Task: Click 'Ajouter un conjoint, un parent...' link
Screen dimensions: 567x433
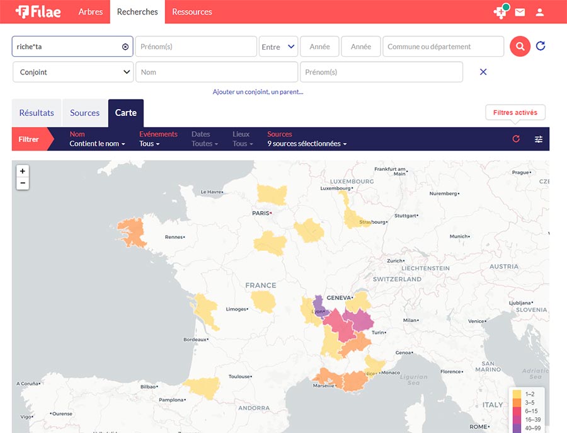Action: click(258, 92)
